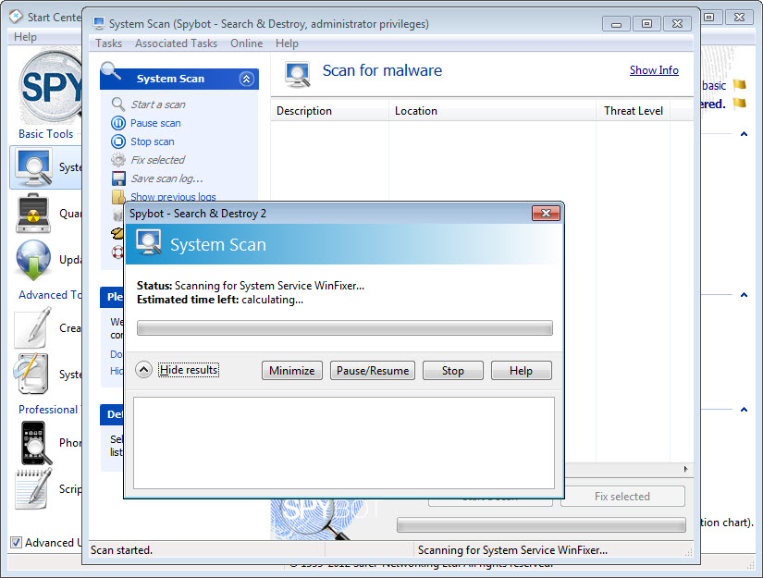763x578 pixels.
Task: Collapse results with the round arrow button
Action: click(x=143, y=370)
